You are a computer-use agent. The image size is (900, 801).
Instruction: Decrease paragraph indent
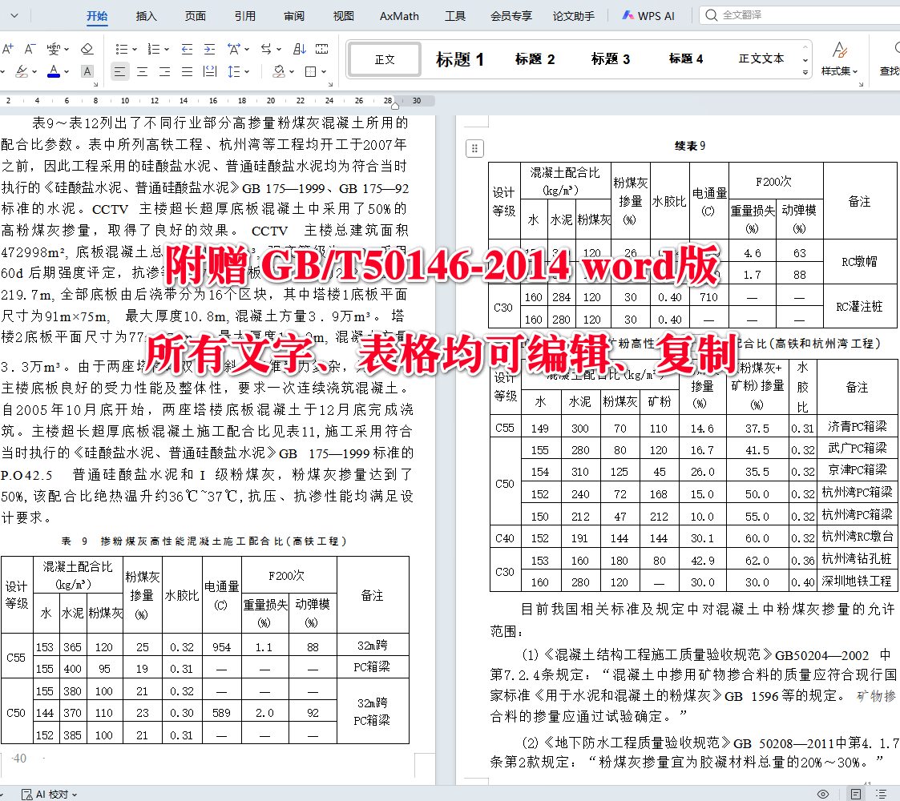187,49
